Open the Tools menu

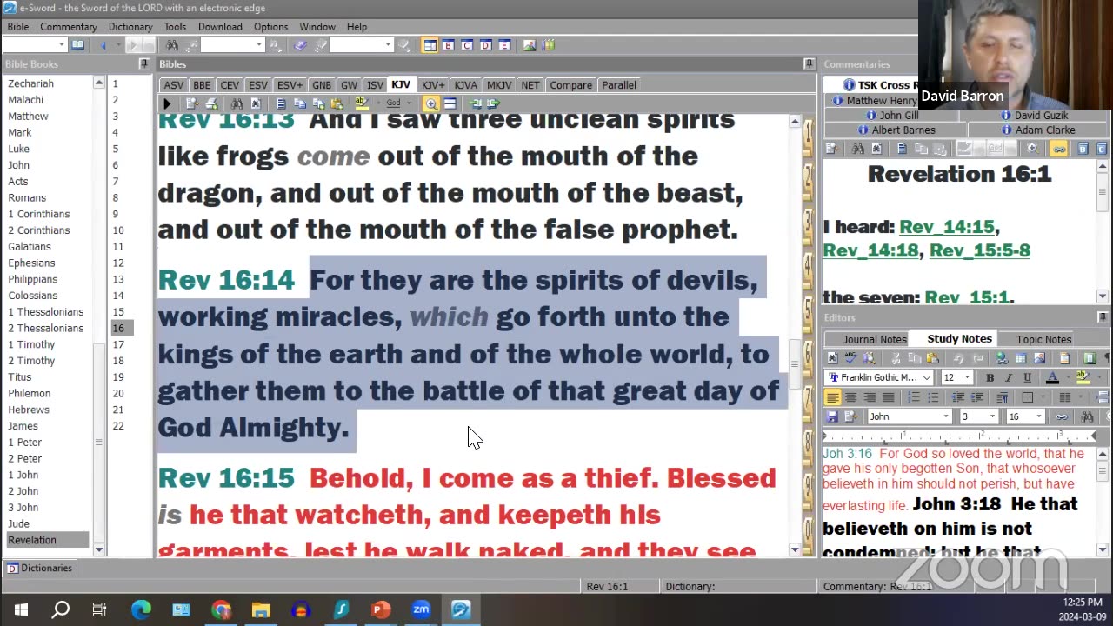coord(175,27)
